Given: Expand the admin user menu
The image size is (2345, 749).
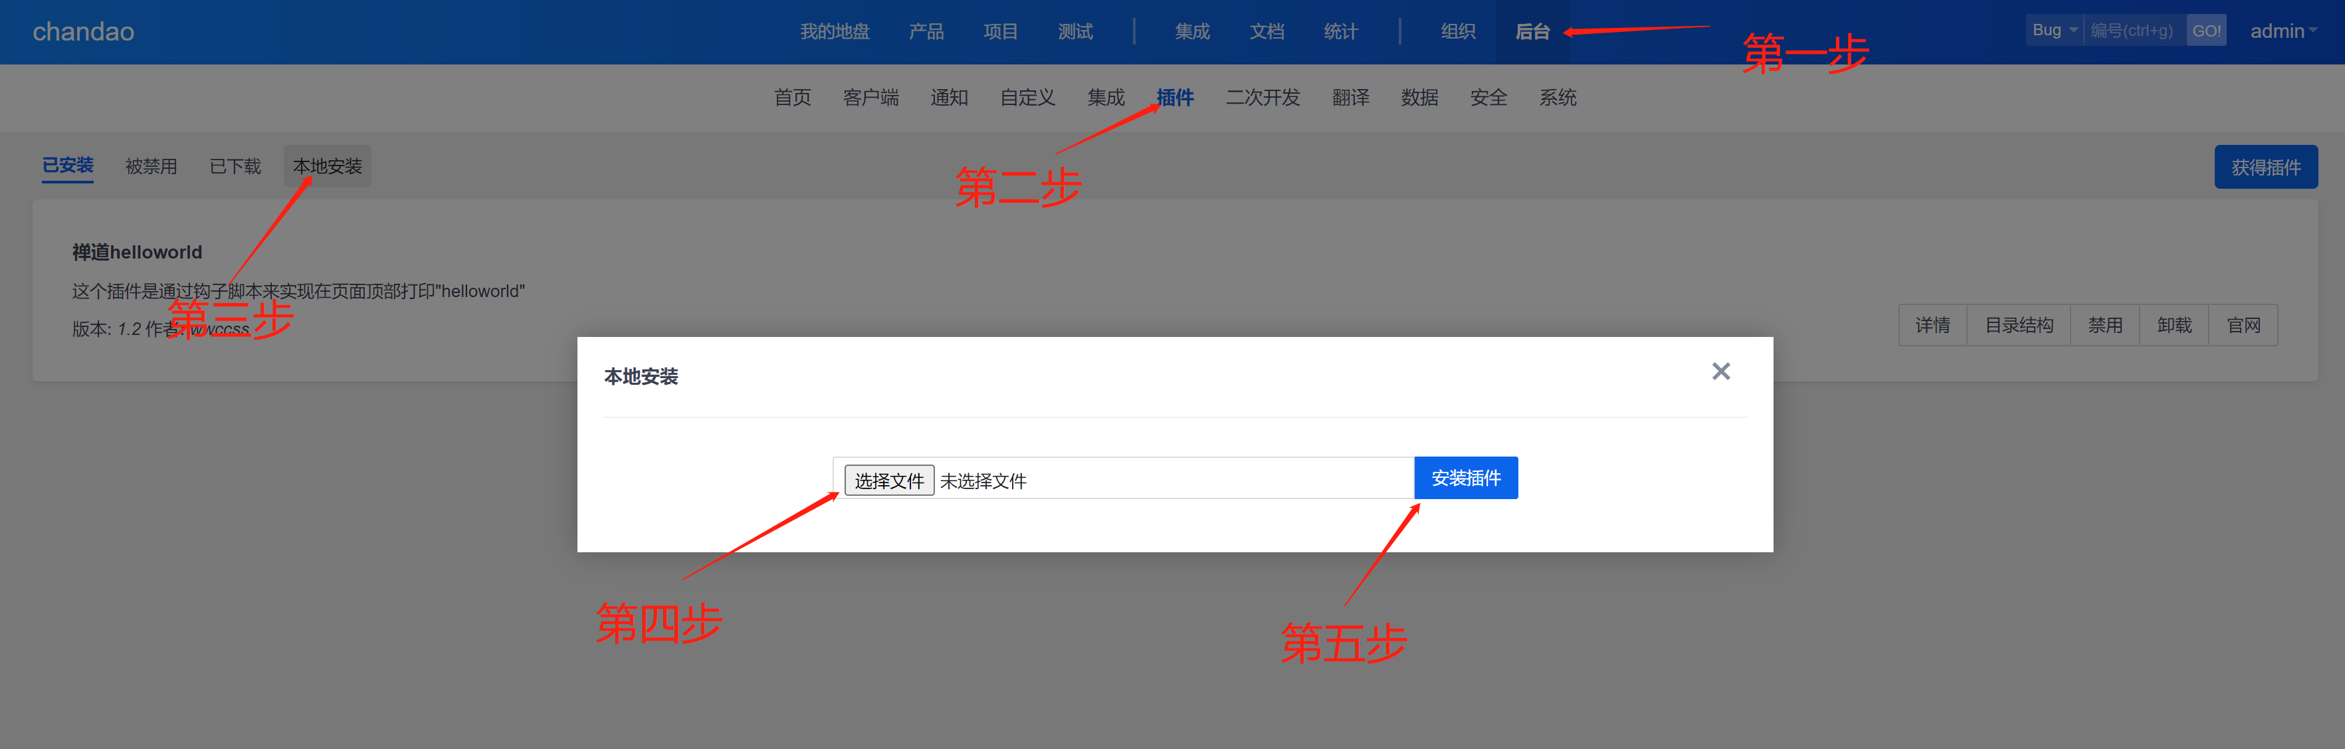Looking at the screenshot, I should coord(2282,31).
